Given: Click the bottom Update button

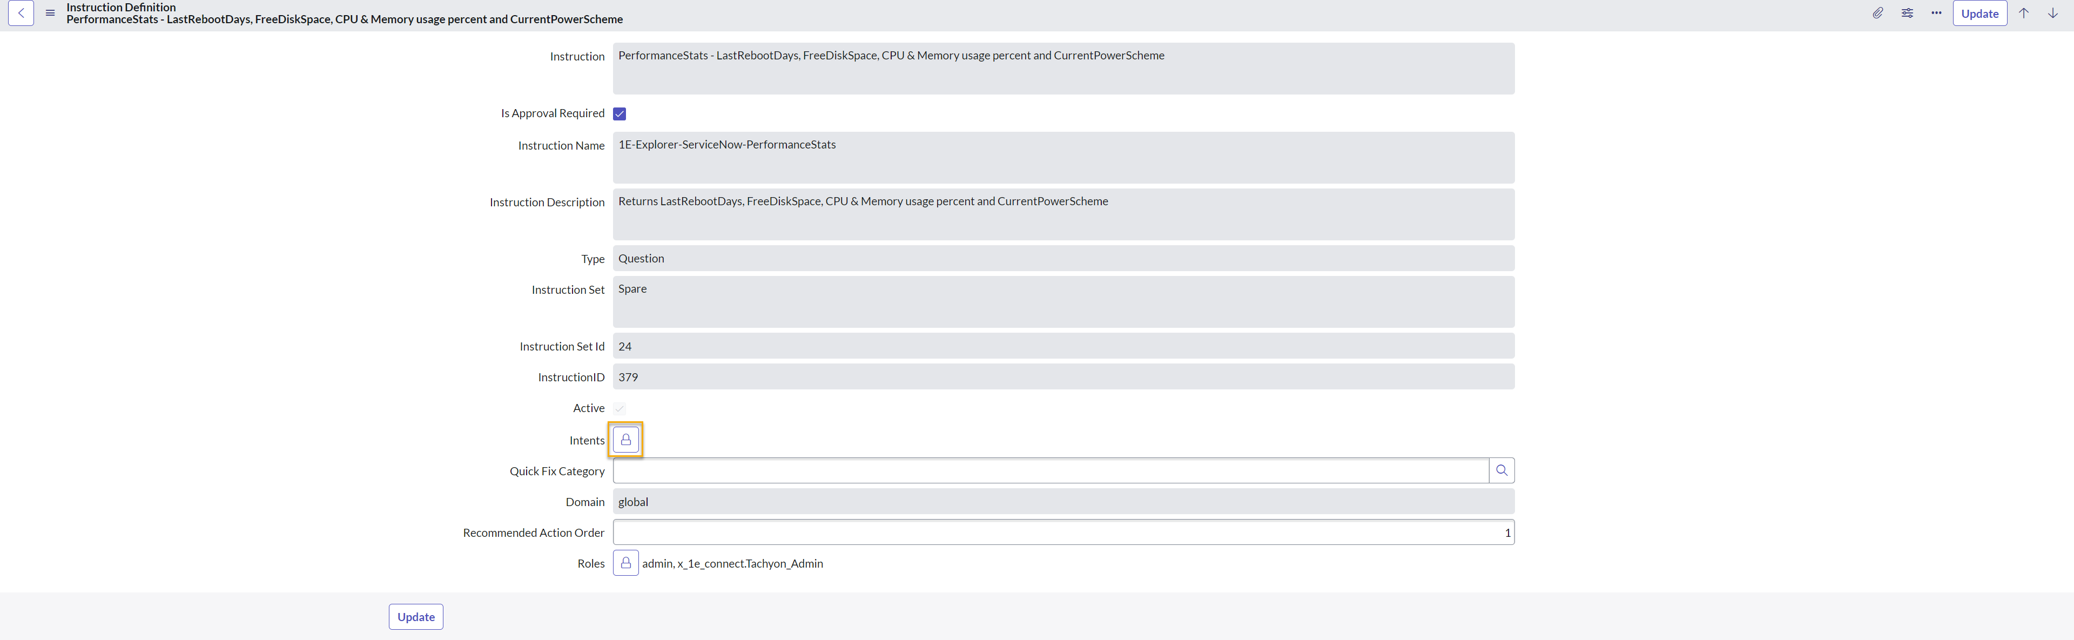Looking at the screenshot, I should point(415,617).
